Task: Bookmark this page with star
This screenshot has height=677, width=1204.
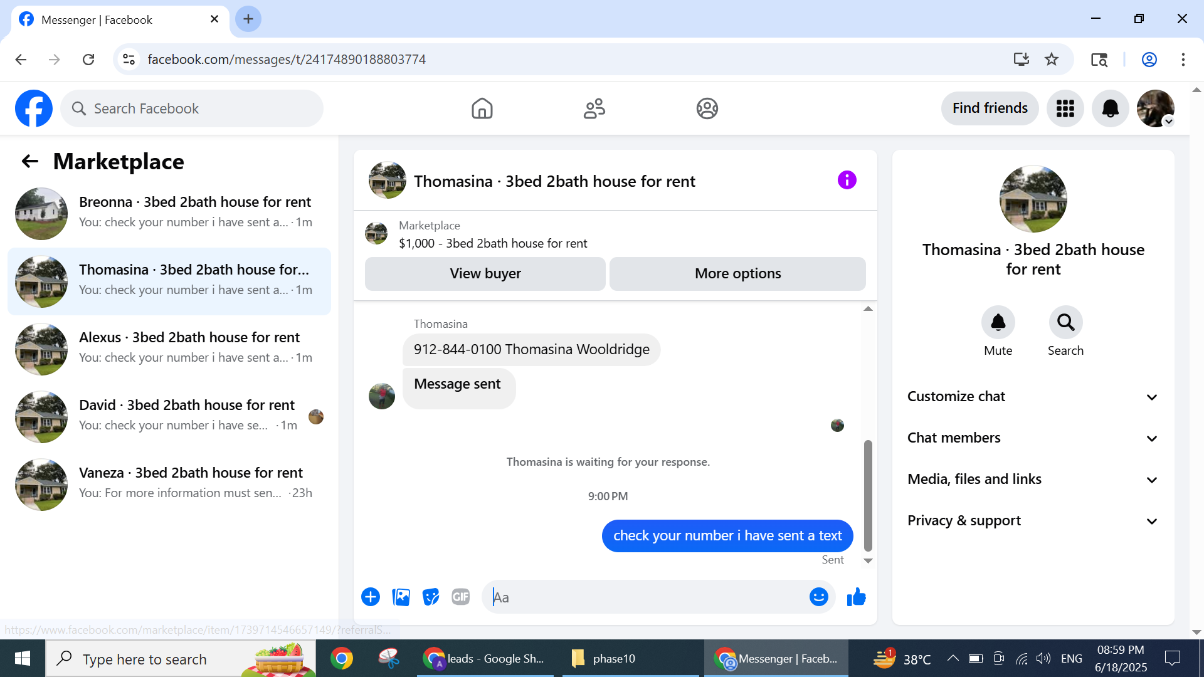Action: tap(1052, 60)
